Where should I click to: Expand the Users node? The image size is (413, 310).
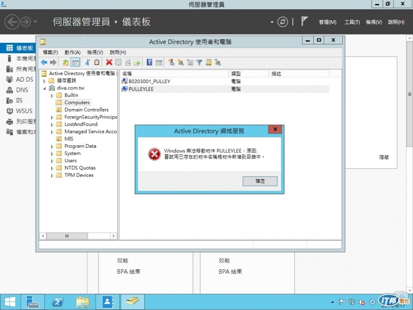[x=52, y=161]
